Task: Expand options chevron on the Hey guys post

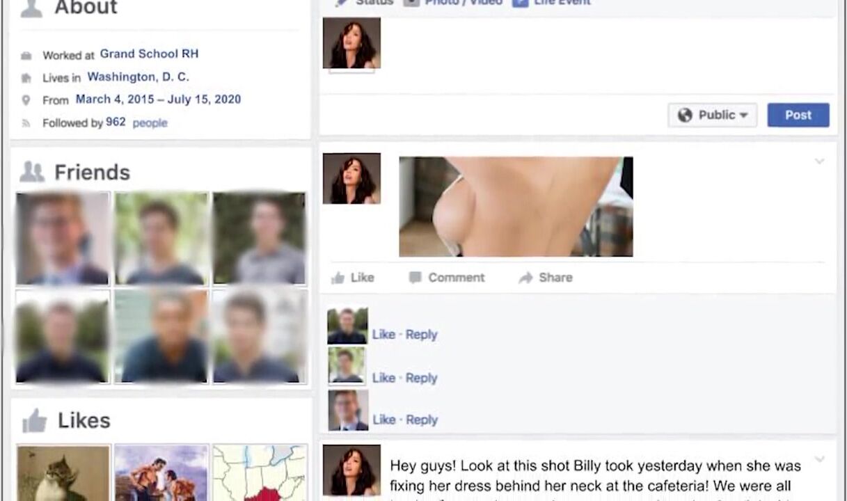Action: click(819, 459)
